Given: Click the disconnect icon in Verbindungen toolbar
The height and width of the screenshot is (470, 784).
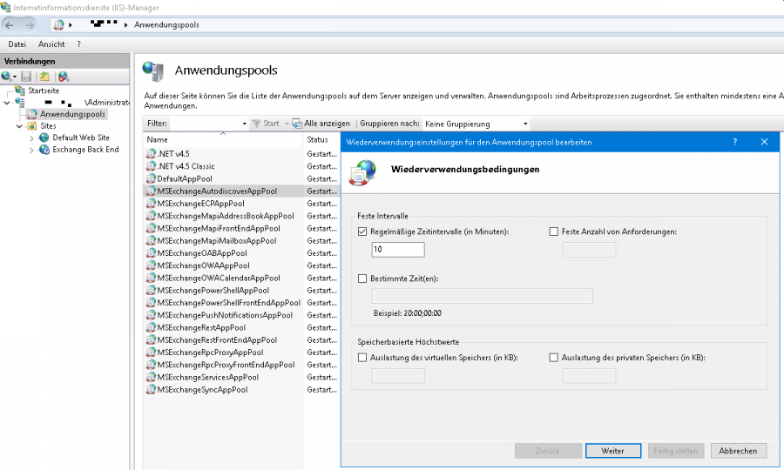Looking at the screenshot, I should tap(63, 77).
